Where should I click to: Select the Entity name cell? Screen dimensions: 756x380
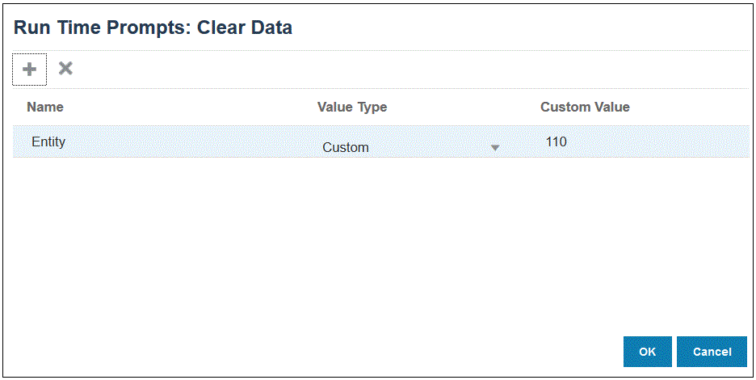pyautogui.click(x=48, y=142)
